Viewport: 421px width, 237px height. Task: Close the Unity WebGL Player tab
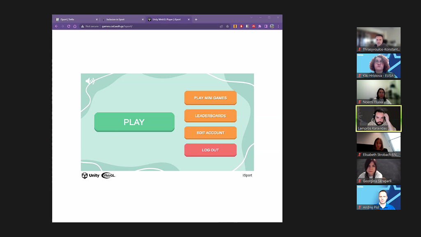189,19
